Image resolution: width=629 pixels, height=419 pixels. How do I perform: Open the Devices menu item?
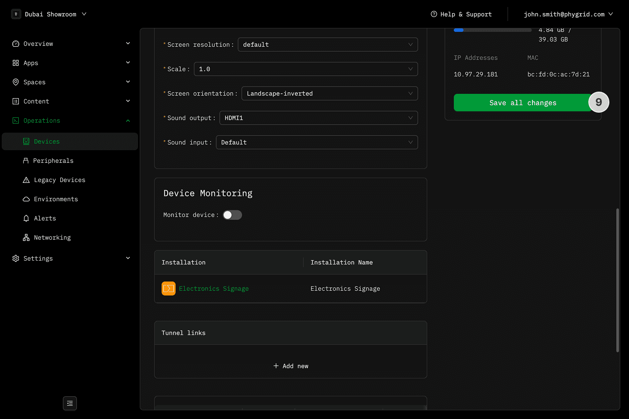click(70, 141)
